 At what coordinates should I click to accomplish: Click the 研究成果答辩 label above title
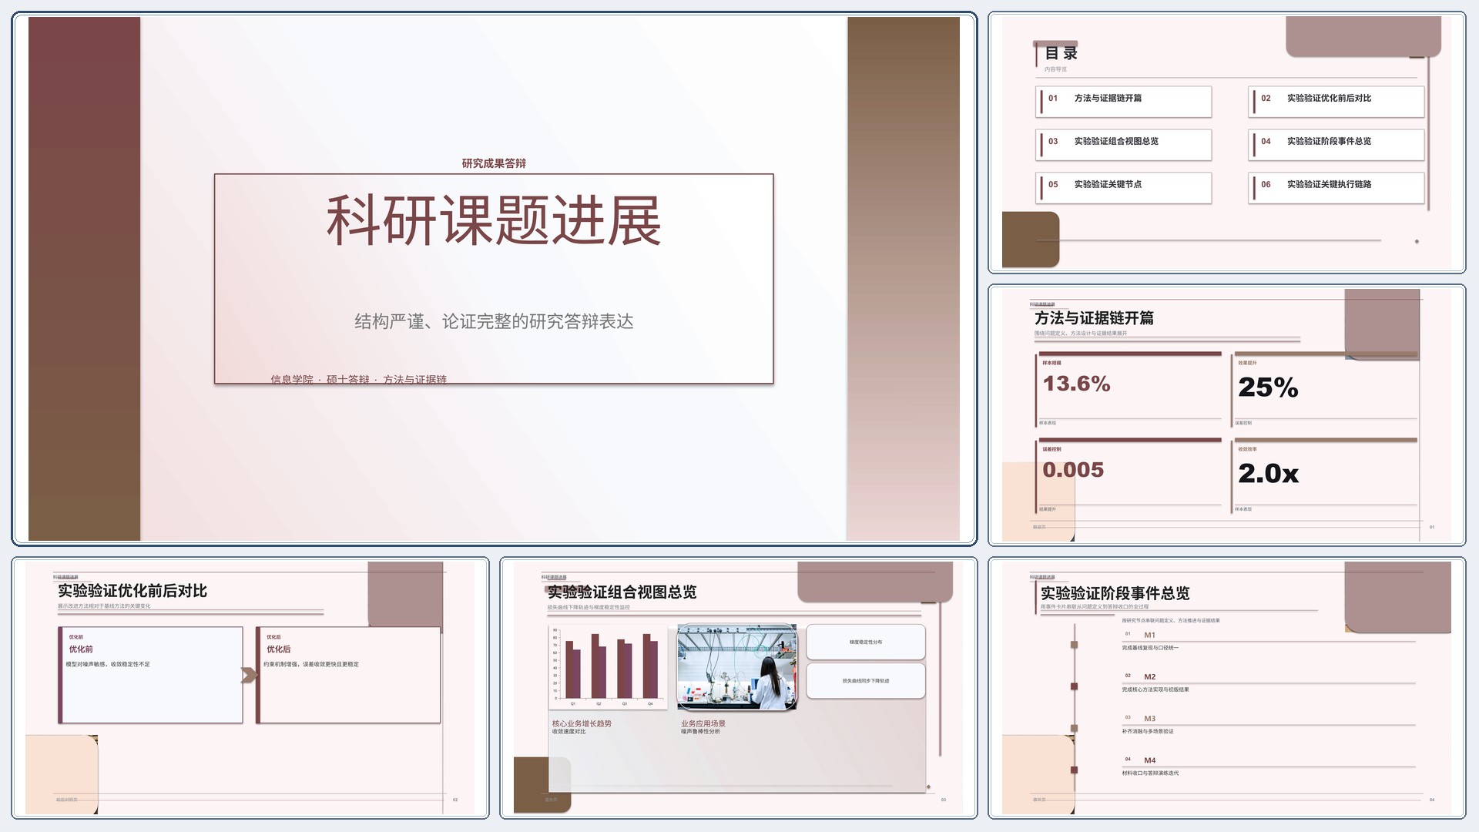click(494, 163)
